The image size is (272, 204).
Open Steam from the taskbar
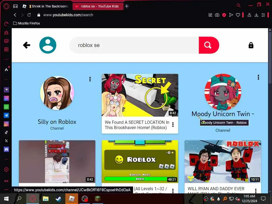point(58,199)
